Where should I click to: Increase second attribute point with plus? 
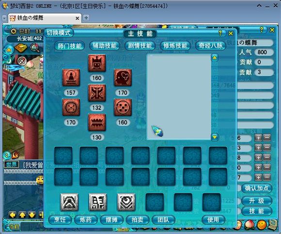tap(258, 148)
